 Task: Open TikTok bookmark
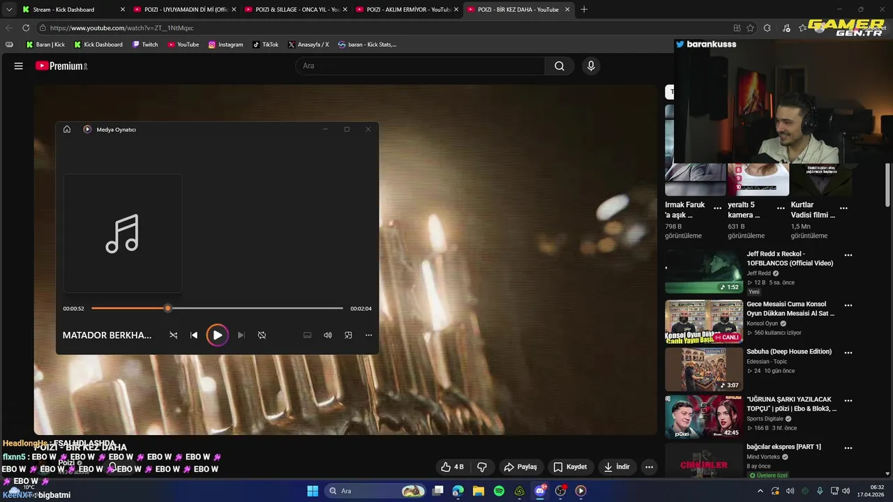(x=265, y=45)
